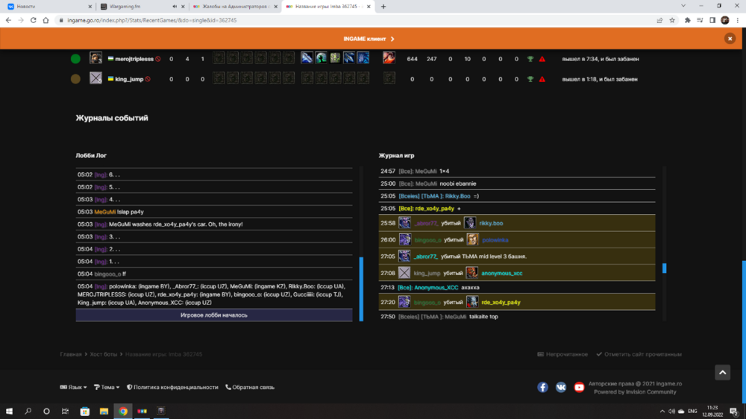Screen dimensions: 746x419
Task: Click the scroll-to-top arrow button
Action: point(722,373)
